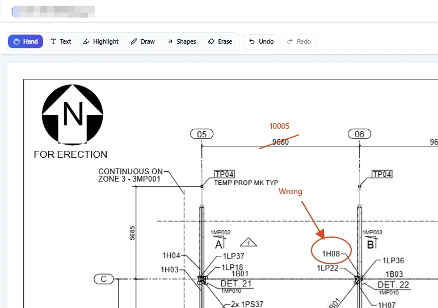Click the 1H07 label
The image size is (438, 308).
(386, 305)
